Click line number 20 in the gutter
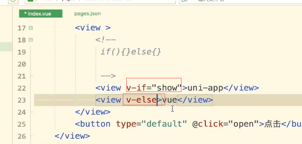This screenshot has height=144, width=302. pos(22,64)
